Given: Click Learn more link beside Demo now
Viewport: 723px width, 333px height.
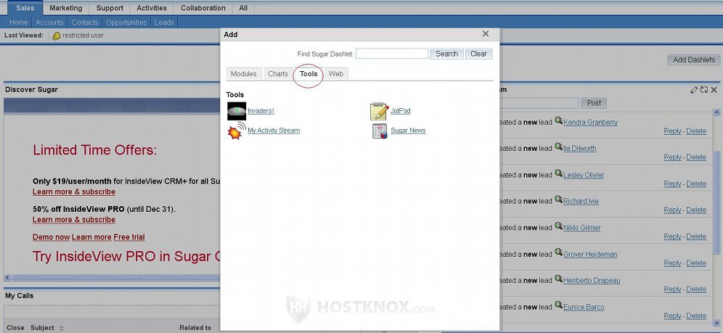Looking at the screenshot, I should (91, 237).
